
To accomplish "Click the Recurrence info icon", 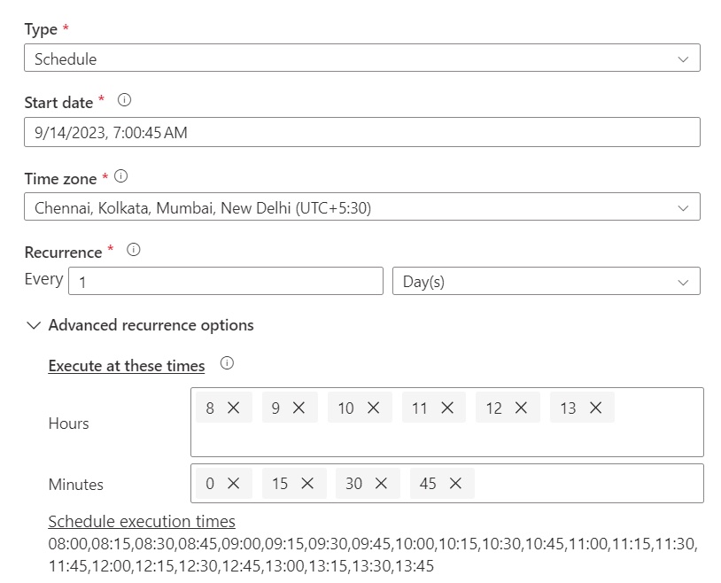I will tap(134, 251).
